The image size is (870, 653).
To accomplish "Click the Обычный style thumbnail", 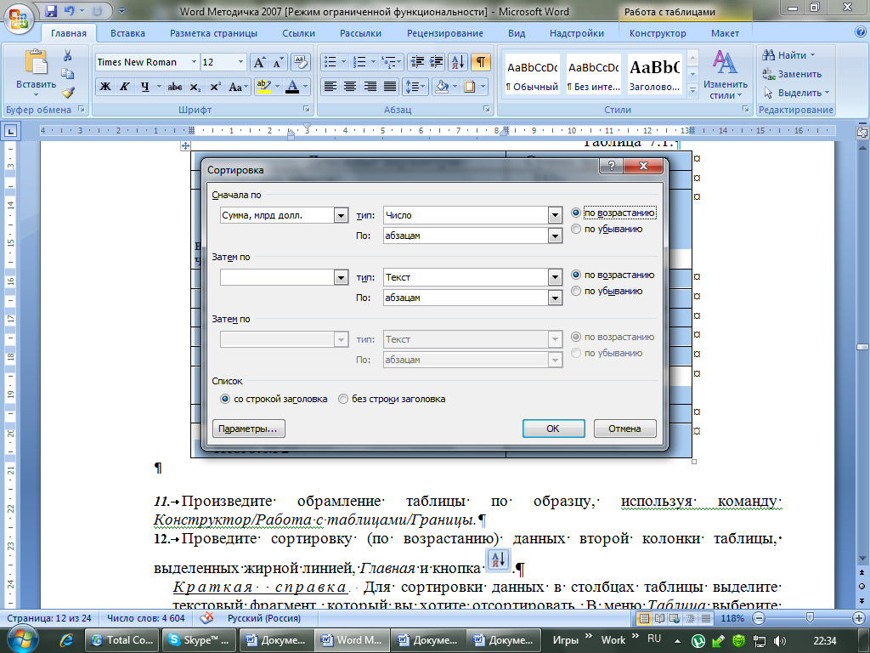I will (532, 74).
